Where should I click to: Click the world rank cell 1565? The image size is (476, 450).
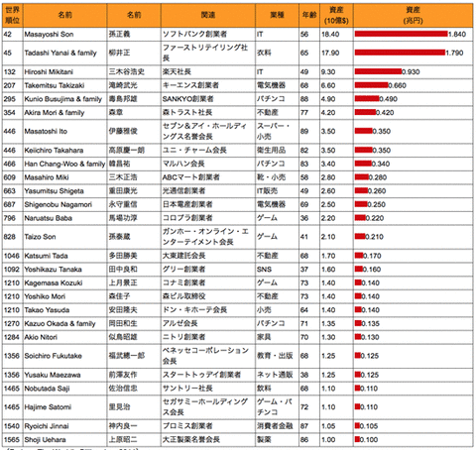(x=13, y=439)
